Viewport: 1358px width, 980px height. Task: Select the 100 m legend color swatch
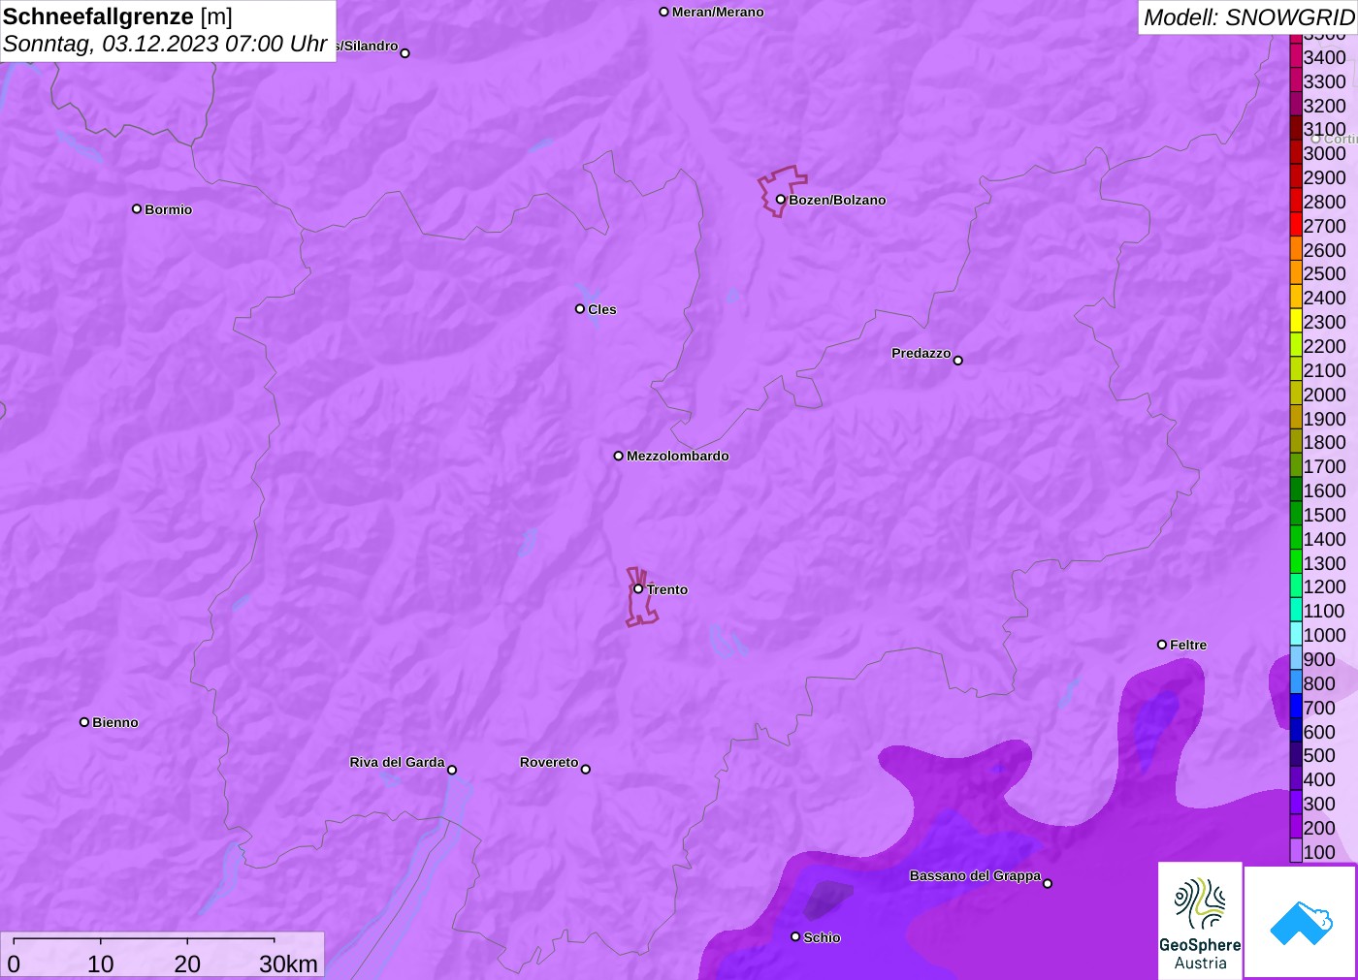point(1296,851)
